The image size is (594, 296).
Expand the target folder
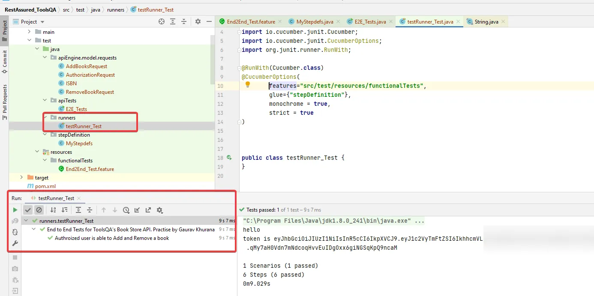[21, 177]
